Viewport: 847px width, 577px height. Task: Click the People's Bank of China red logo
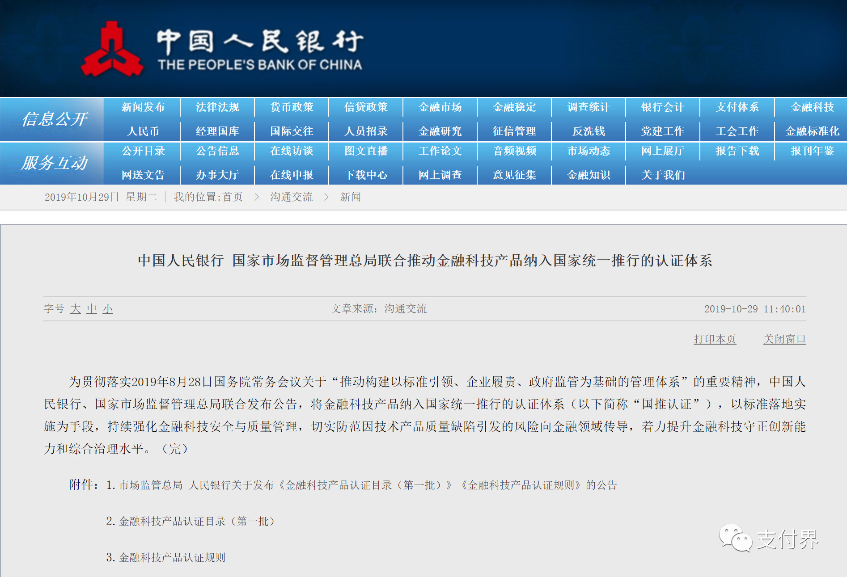point(112,50)
